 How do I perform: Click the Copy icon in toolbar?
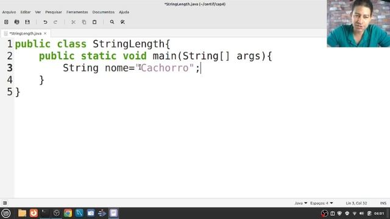click(84, 22)
